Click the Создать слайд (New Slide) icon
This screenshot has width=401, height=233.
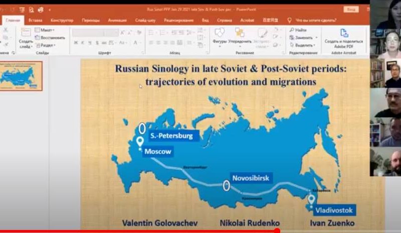click(x=26, y=33)
